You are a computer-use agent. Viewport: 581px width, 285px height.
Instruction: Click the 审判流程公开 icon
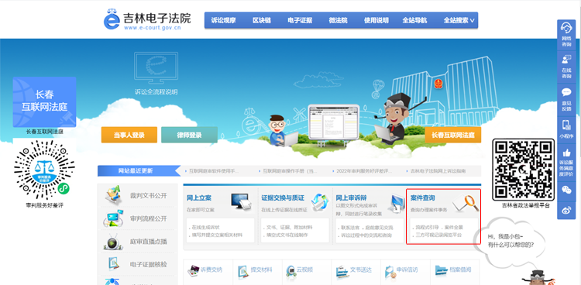pyautogui.click(x=113, y=218)
